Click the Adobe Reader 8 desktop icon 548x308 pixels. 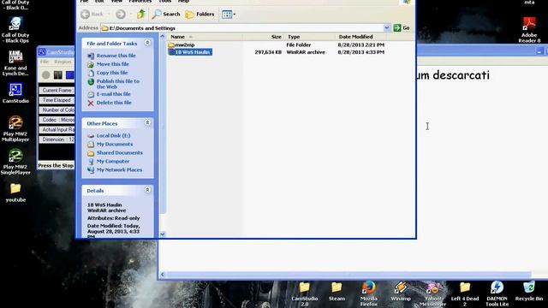(529, 30)
